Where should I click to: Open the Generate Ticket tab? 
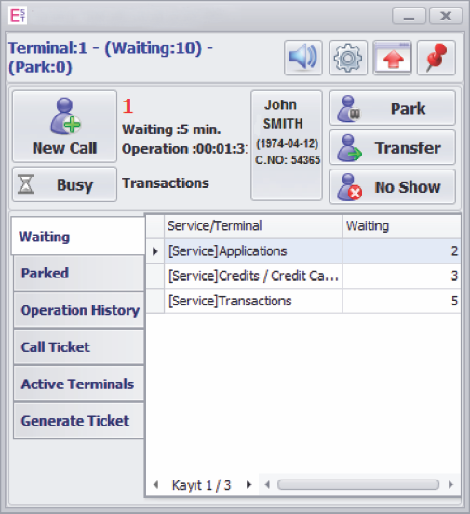point(79,421)
